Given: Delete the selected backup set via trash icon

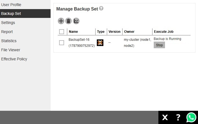Looking at the screenshot, I should click(68, 21).
